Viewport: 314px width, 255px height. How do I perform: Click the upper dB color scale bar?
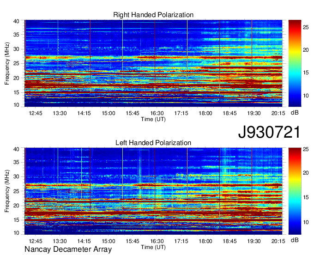(x=295, y=63)
